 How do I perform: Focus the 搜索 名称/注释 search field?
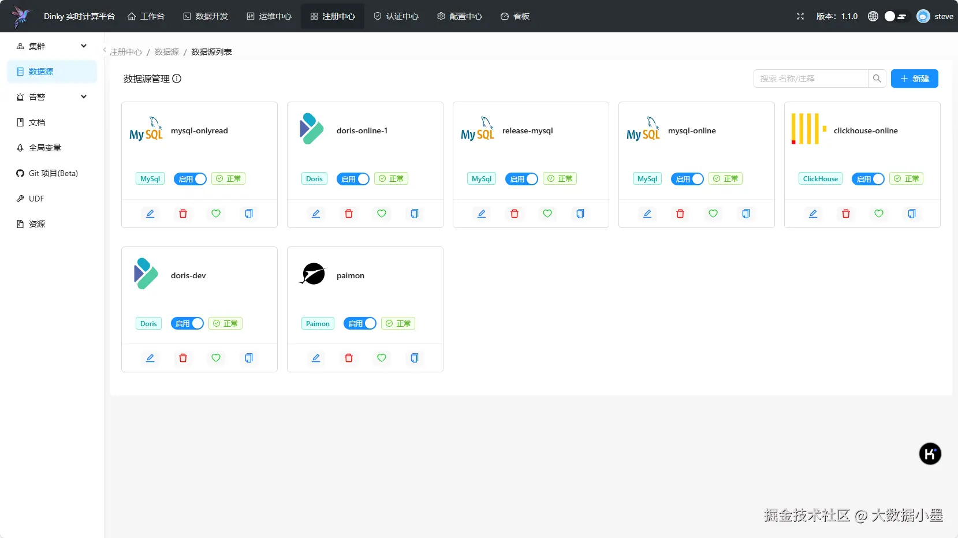coord(811,79)
